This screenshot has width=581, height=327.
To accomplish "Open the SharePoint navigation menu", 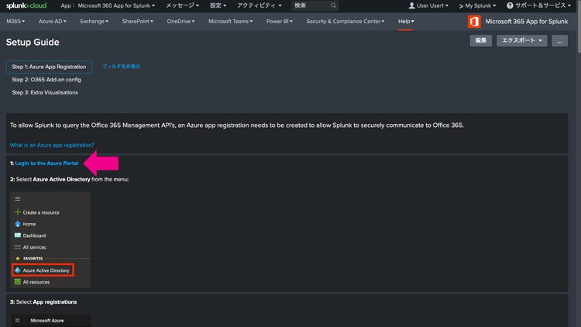I will coord(137,22).
